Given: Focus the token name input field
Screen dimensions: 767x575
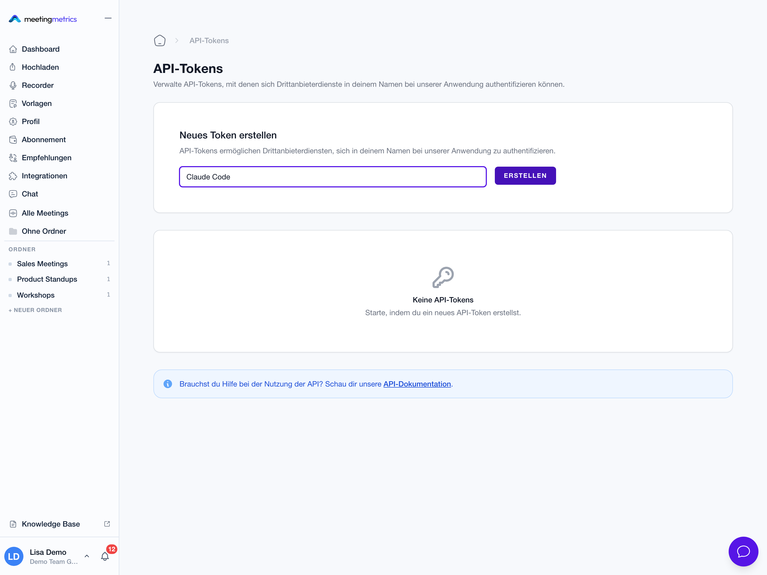Looking at the screenshot, I should (333, 177).
